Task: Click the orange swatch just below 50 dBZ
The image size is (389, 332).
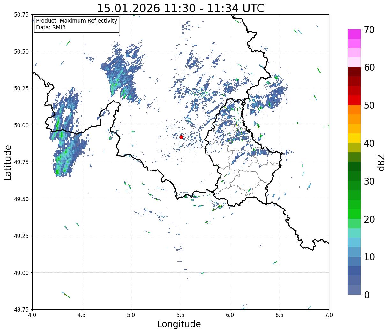Action: coord(354,109)
